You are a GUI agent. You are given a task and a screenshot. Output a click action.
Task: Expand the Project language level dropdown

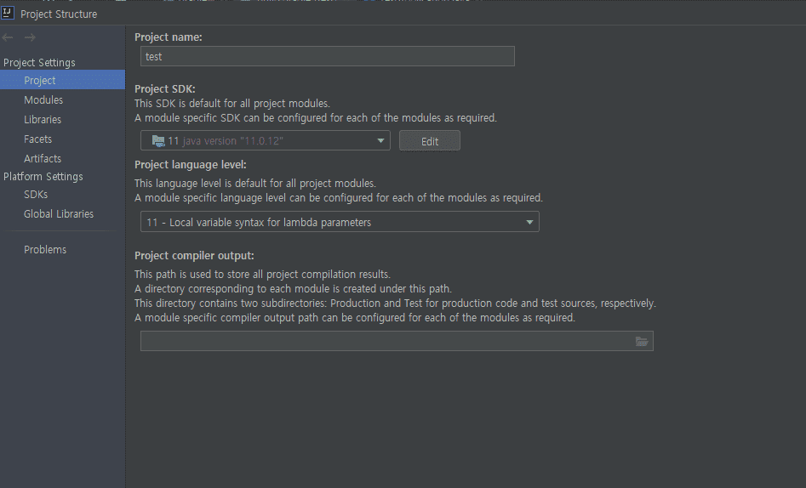[x=529, y=223]
